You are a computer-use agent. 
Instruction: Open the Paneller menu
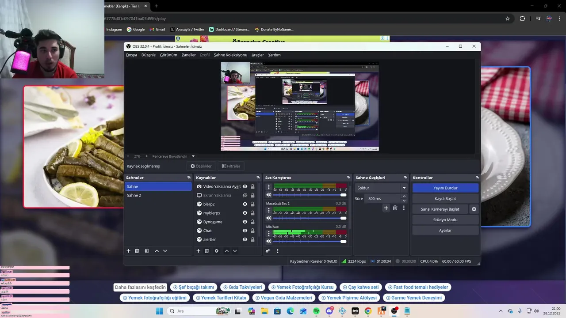188,55
